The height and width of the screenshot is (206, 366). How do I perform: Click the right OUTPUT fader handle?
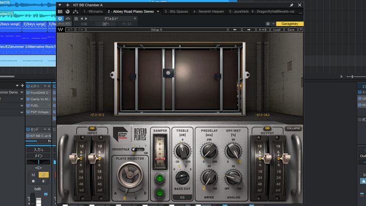[286, 158]
